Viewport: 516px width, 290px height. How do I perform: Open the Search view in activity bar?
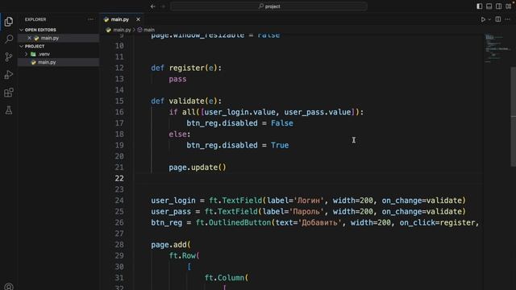[9, 39]
